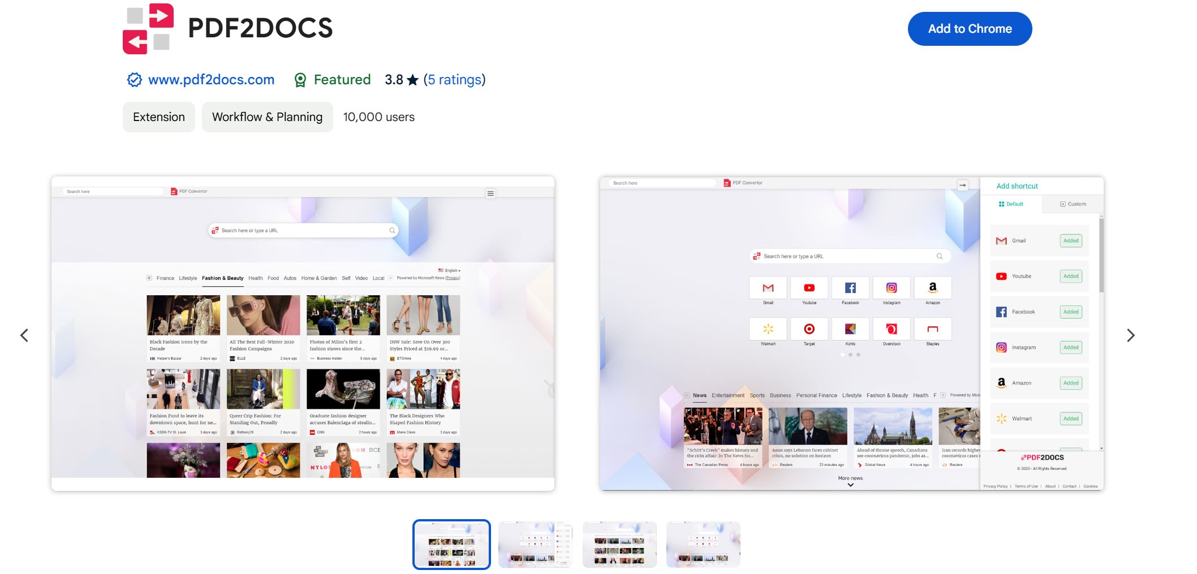Click the Added button in the Amazon row

pyautogui.click(x=1071, y=383)
